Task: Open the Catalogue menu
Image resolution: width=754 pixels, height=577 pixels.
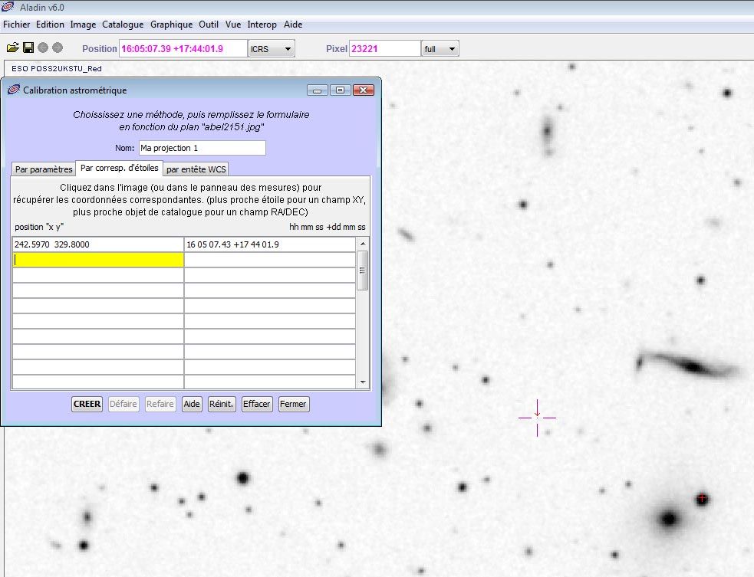Action: 123,25
